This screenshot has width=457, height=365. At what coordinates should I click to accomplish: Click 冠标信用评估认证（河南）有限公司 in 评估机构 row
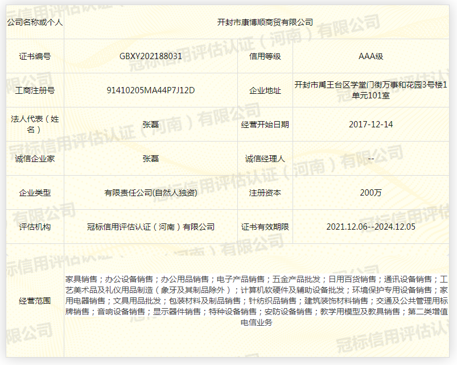point(151,227)
